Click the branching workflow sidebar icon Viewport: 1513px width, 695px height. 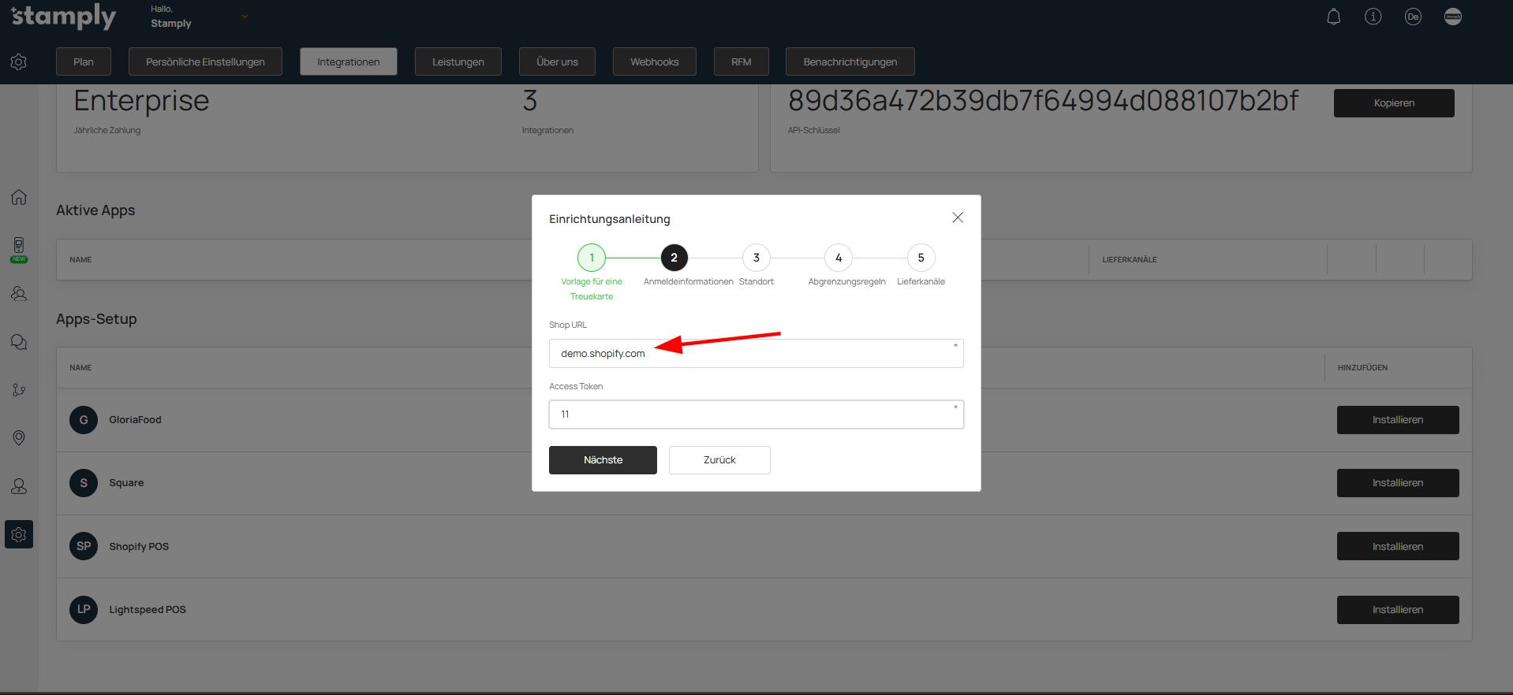point(19,390)
